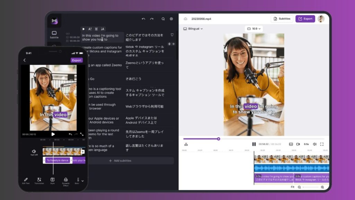Mute audio using the speaker icon
The image size is (355, 200).
click(315, 144)
